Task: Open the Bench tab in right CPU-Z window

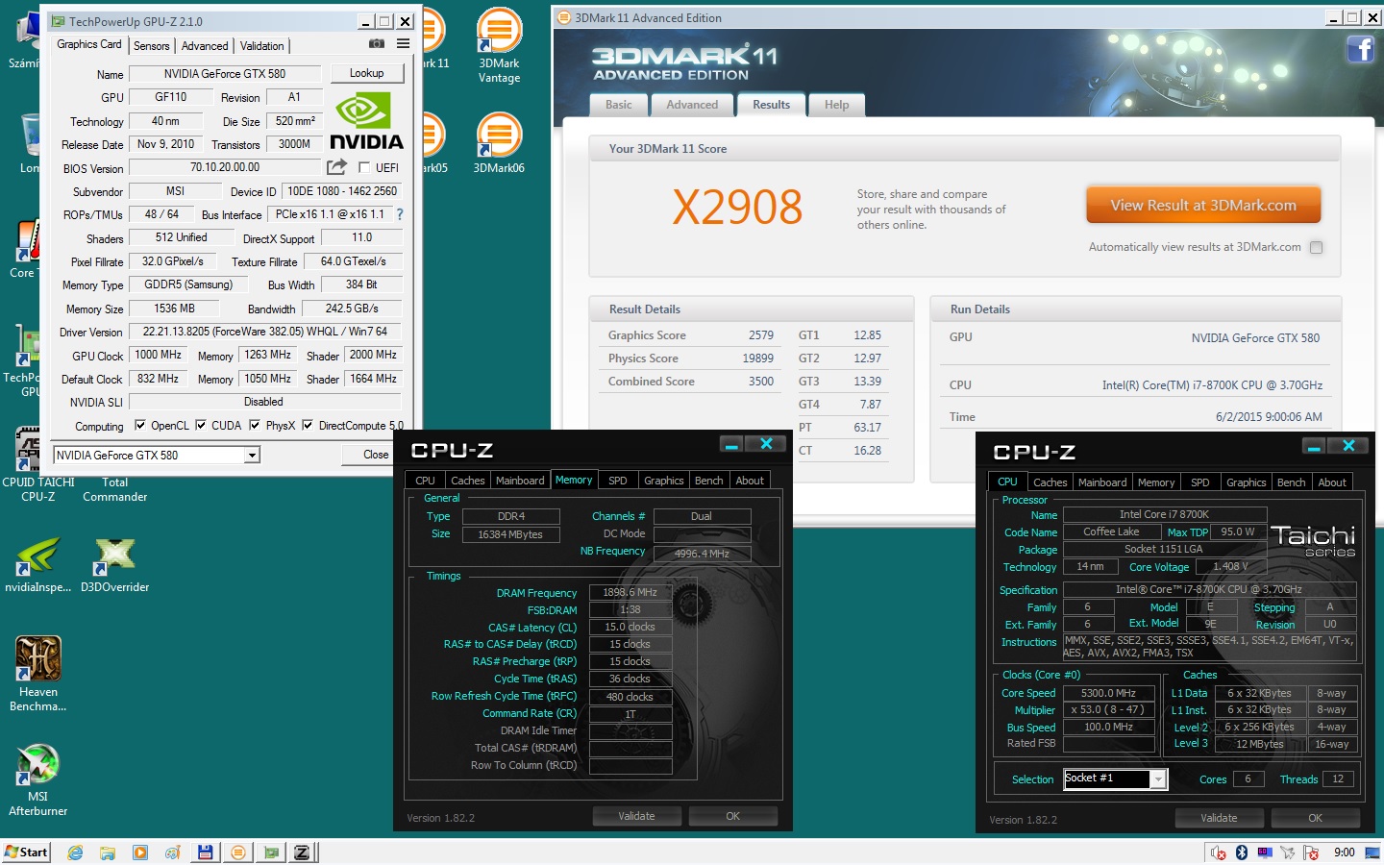Action: click(x=1291, y=482)
